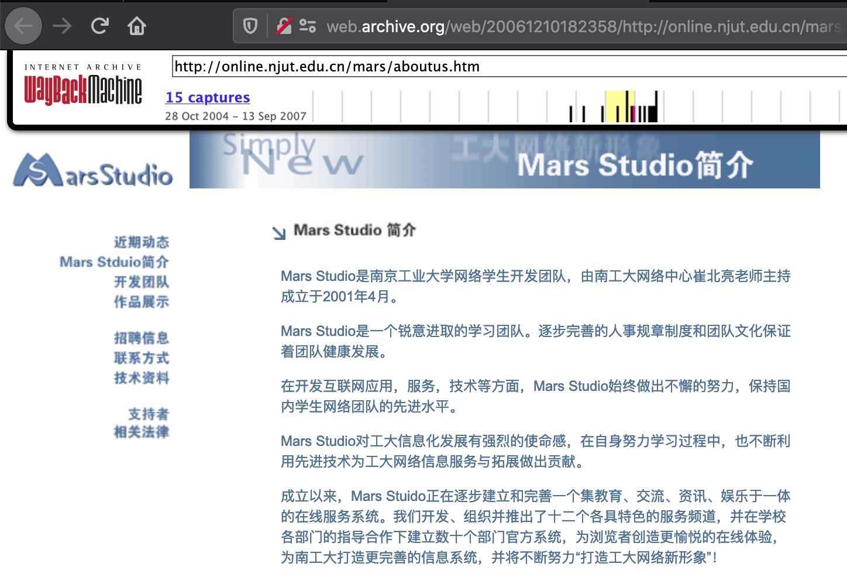Open the 相关法律 sidebar link
847x584 pixels.
click(141, 432)
